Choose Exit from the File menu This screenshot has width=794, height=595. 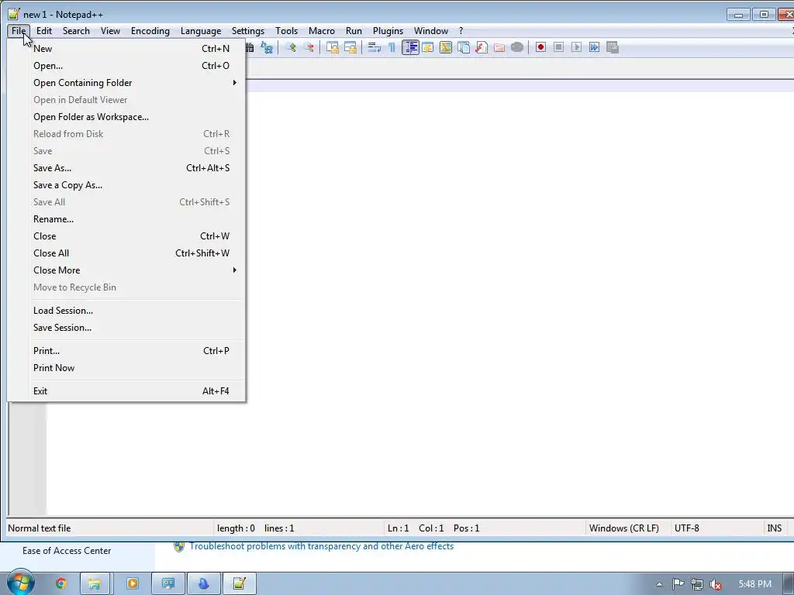click(x=126, y=391)
